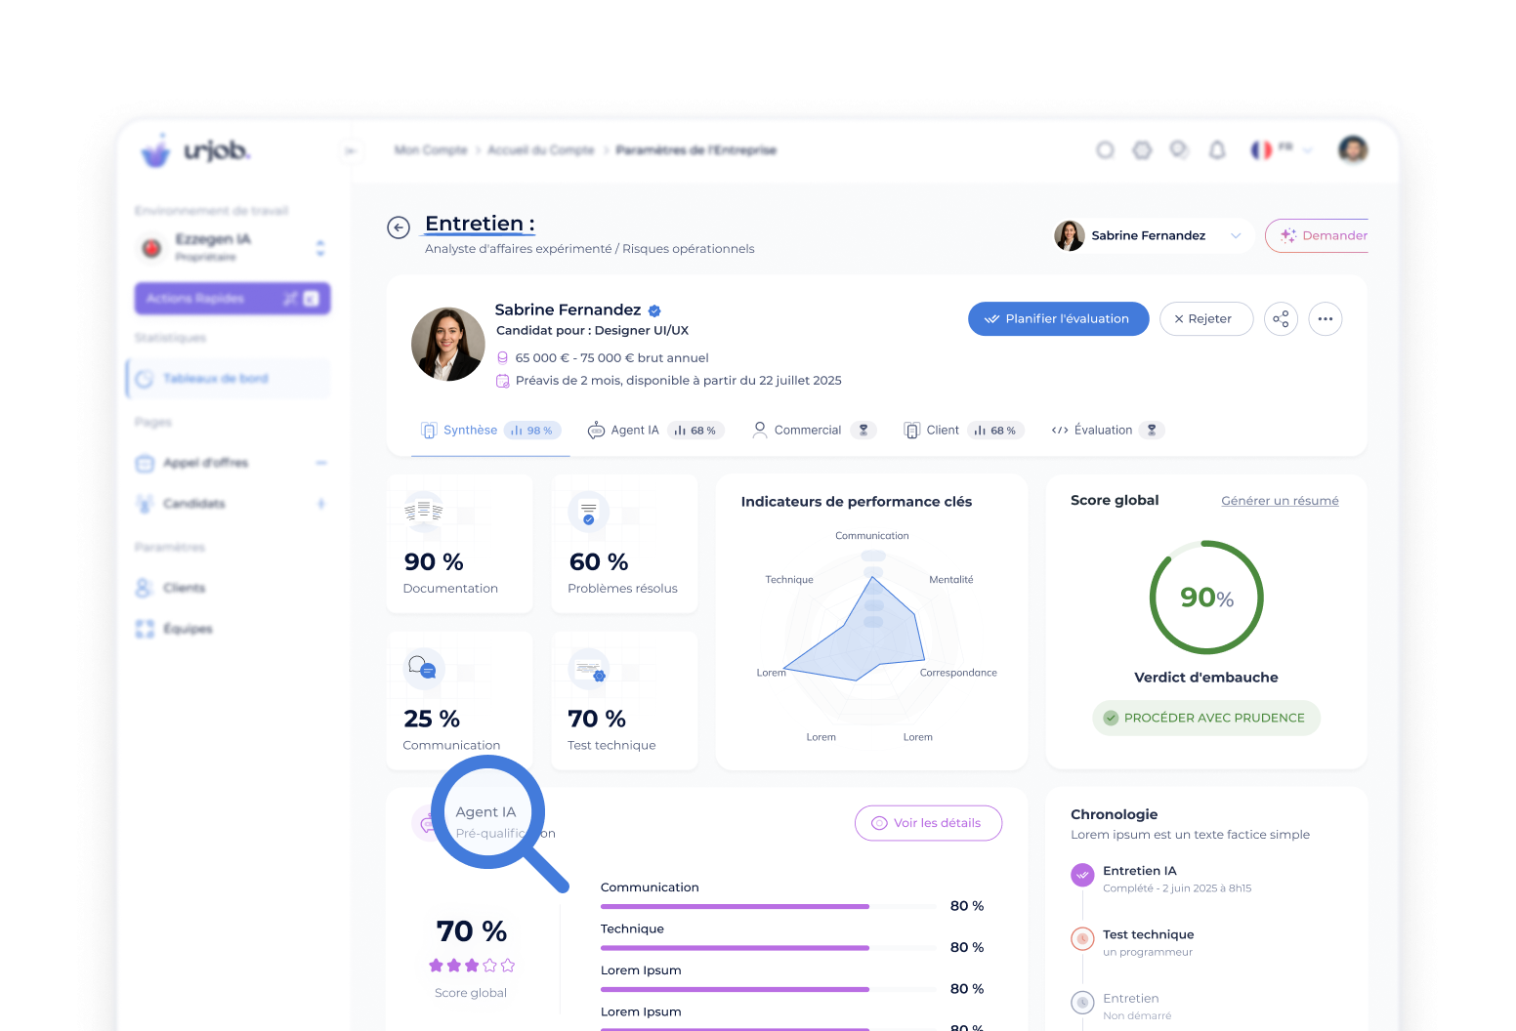Click the Rejeter button
The height and width of the screenshot is (1031, 1516).
(1205, 319)
